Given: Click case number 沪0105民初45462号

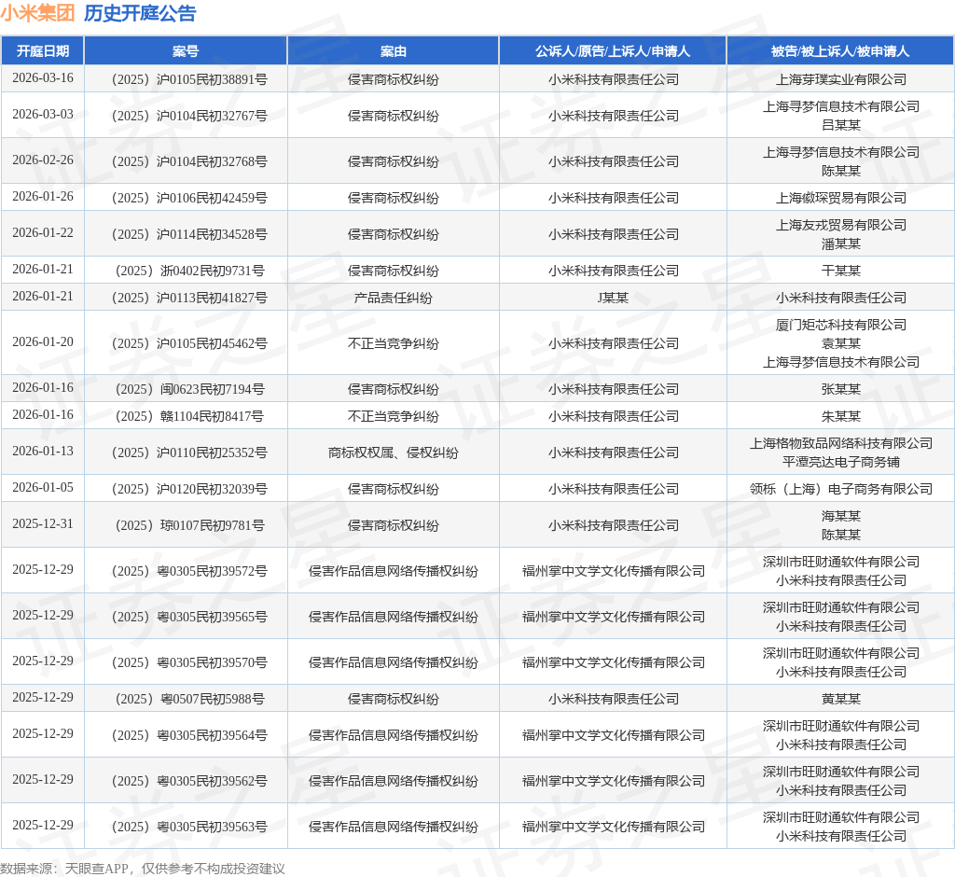Looking at the screenshot, I should [x=212, y=343].
